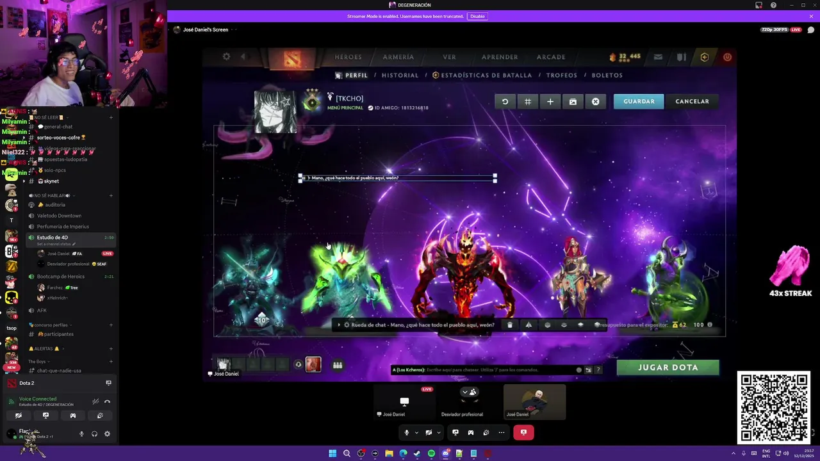Save showcase with GUARDAR
The height and width of the screenshot is (461, 820).
[x=639, y=101]
